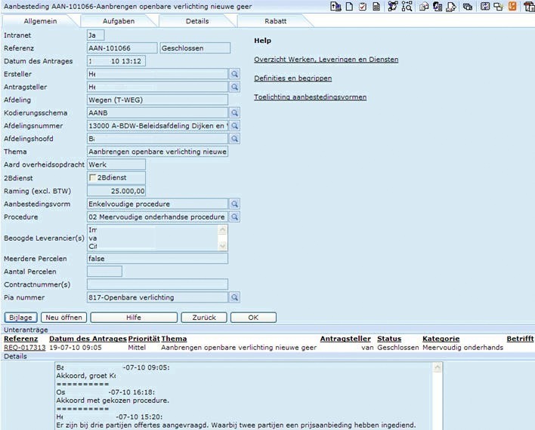Click the Neu öffnen button
535x430 pixels.
pos(64,318)
